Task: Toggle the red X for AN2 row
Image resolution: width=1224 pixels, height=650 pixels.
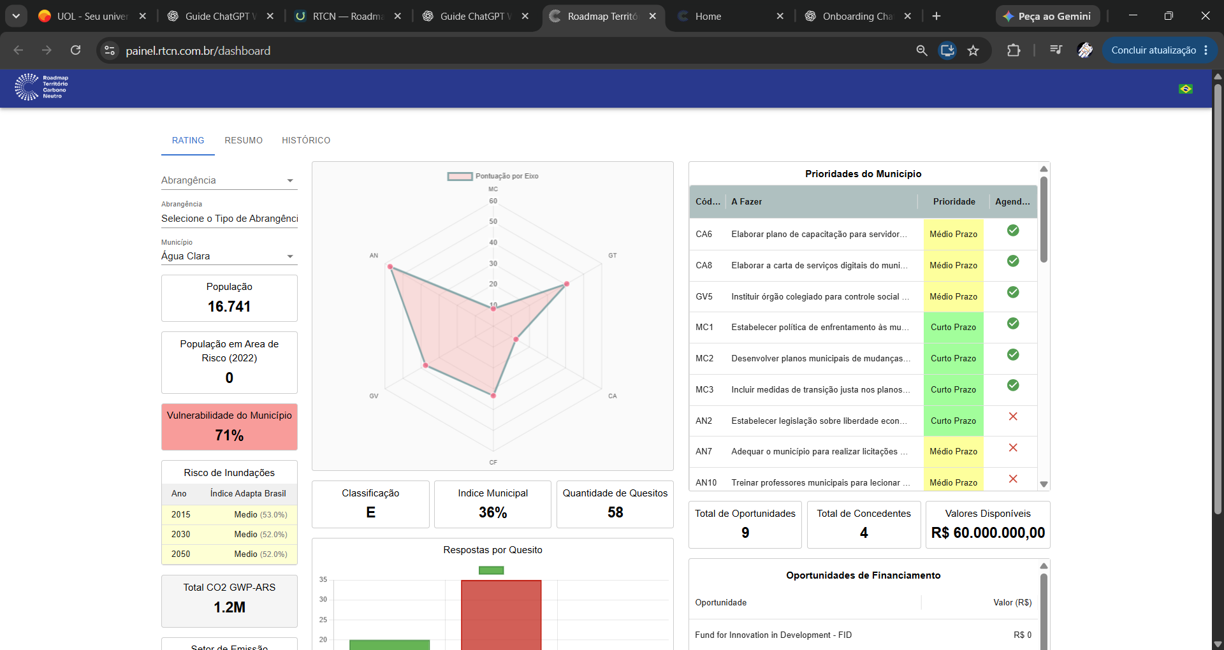Action: tap(1013, 417)
